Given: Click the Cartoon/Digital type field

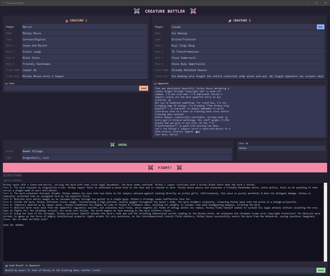Looking at the screenshot, I should [84, 39].
